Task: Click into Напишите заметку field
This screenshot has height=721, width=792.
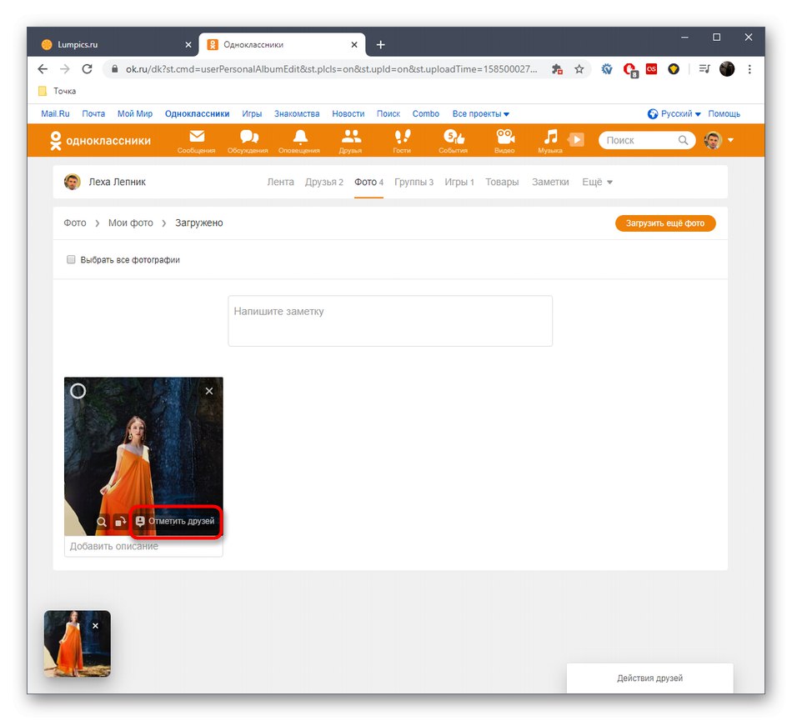Action: click(390, 321)
